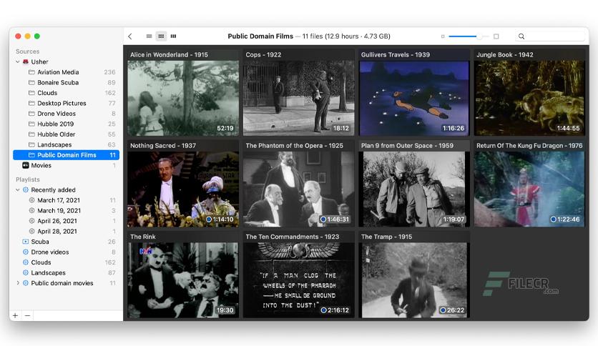Screen dimensions: 598x346
Task: Click the Movies source icon
Action: 26,165
